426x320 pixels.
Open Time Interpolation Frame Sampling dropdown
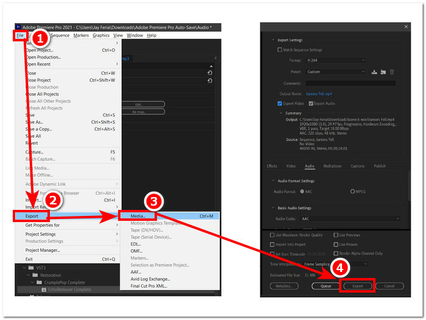click(335, 264)
